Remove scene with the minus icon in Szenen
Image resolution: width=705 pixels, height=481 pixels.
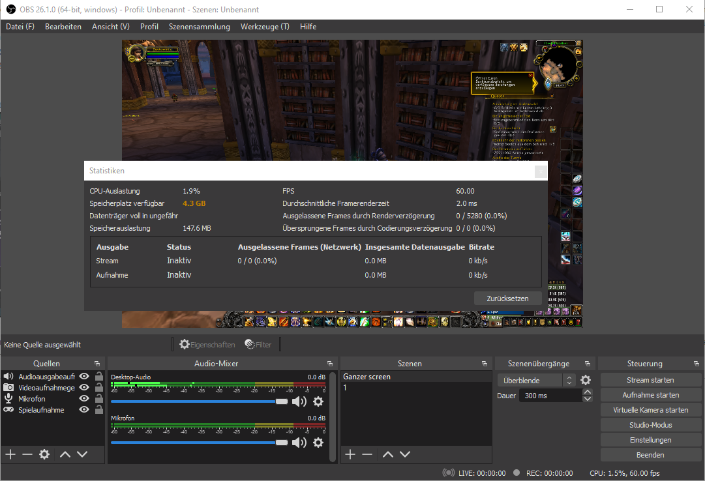click(x=367, y=454)
